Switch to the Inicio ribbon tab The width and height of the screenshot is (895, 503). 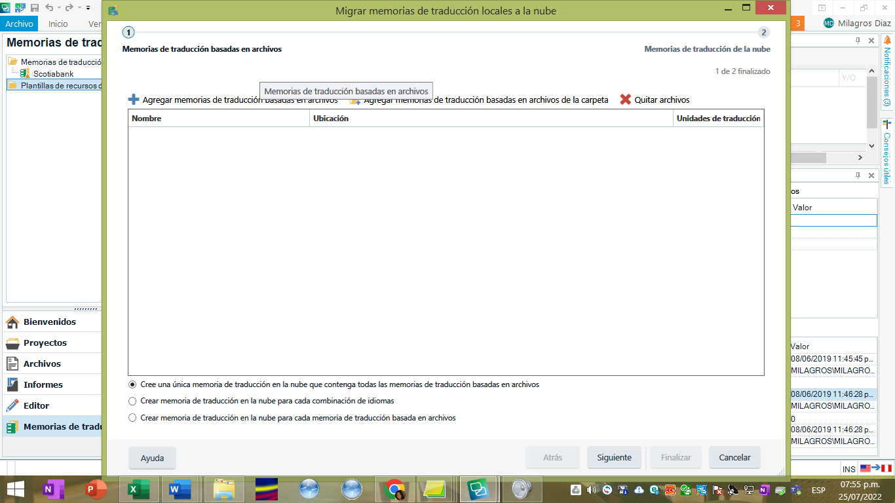[x=58, y=23]
